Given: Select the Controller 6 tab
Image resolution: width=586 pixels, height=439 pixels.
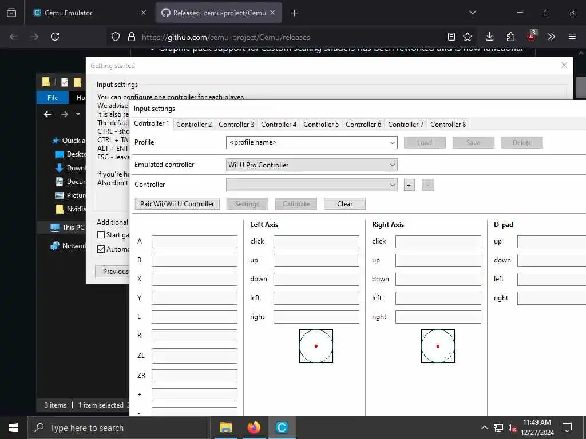Looking at the screenshot, I should (363, 124).
